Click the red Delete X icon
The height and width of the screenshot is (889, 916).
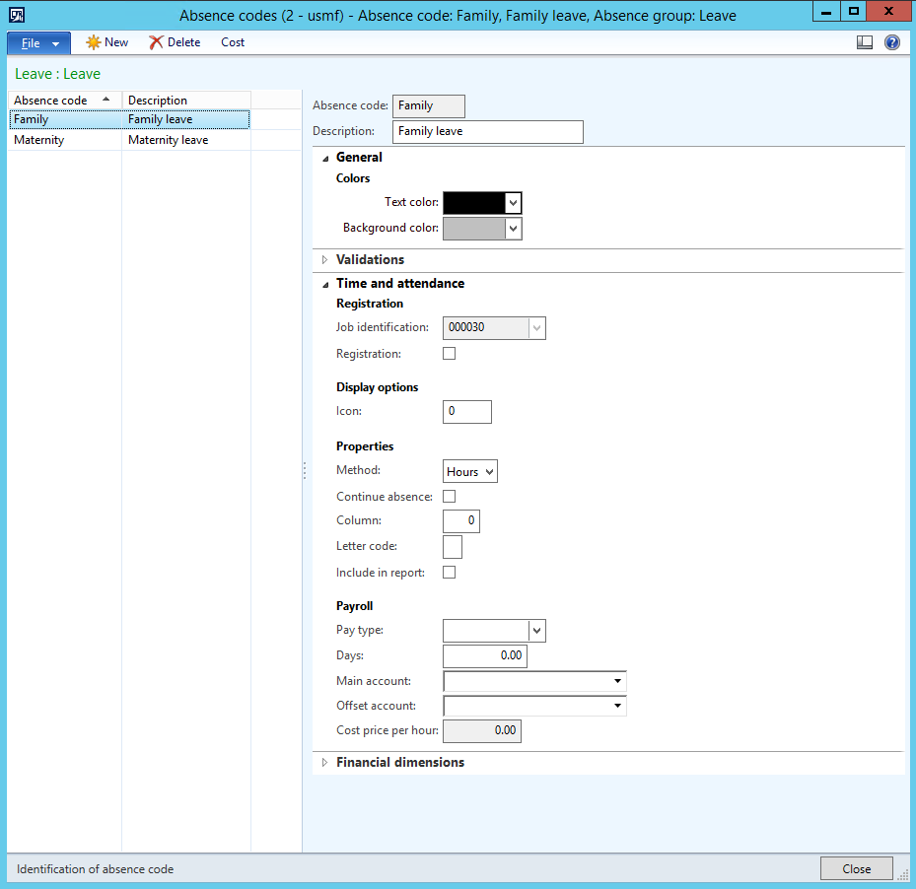coord(156,42)
